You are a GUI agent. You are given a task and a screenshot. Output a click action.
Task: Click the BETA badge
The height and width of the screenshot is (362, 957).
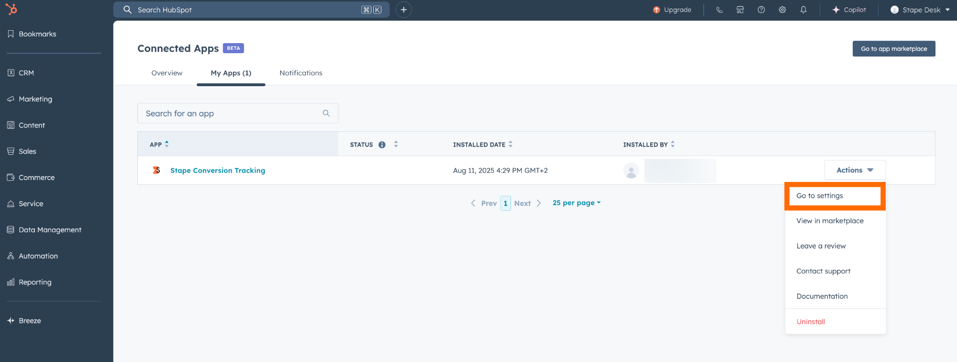[234, 48]
